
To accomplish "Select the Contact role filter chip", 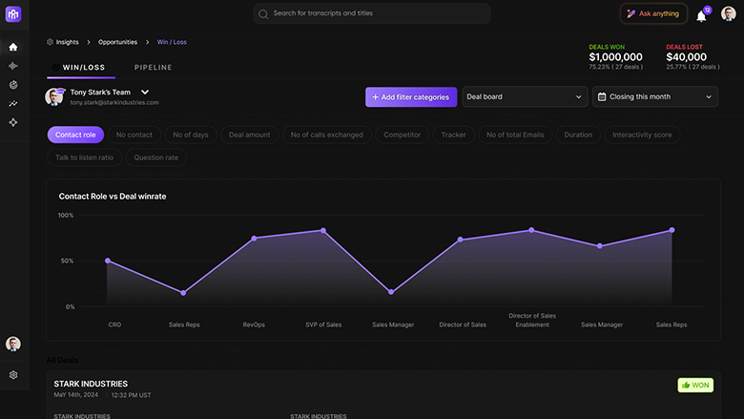I will (x=75, y=135).
